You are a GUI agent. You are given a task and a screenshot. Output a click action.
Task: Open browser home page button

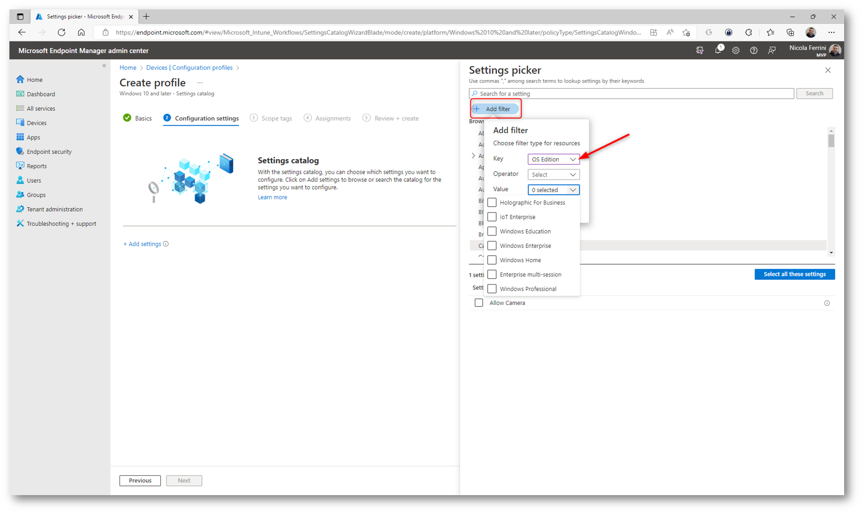point(81,32)
